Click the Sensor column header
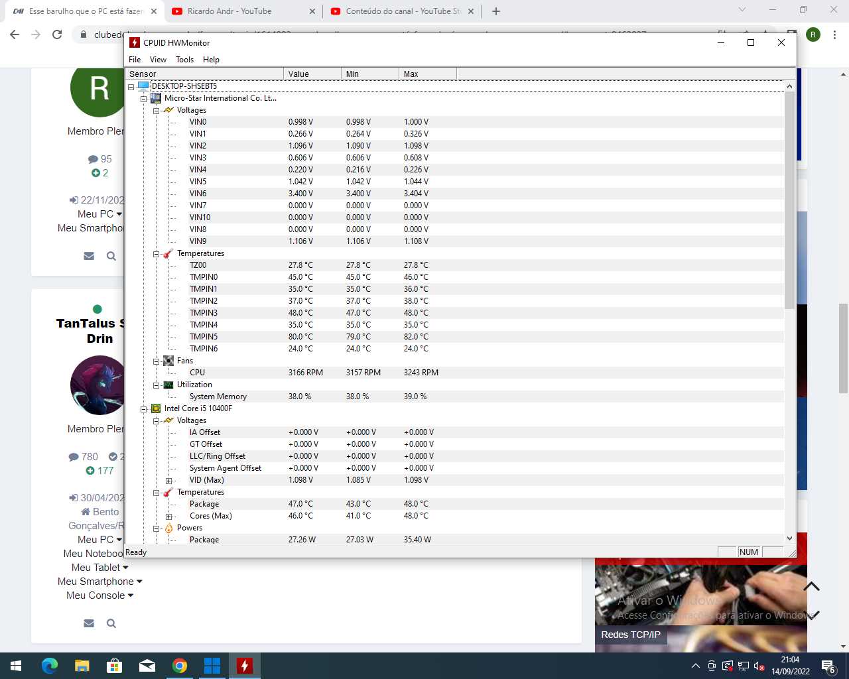849x679 pixels. pos(204,74)
